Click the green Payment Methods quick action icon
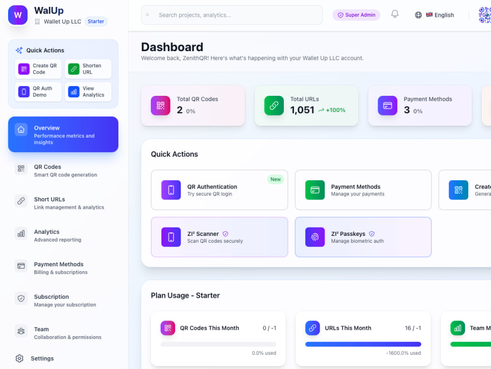Image resolution: width=491 pixels, height=369 pixels. click(x=315, y=190)
